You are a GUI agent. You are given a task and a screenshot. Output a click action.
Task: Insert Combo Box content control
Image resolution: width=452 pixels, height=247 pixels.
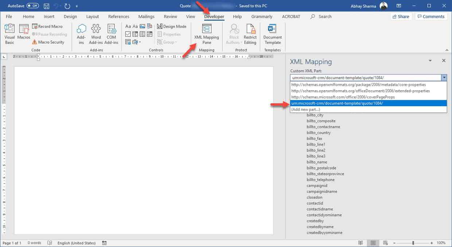click(x=135, y=34)
